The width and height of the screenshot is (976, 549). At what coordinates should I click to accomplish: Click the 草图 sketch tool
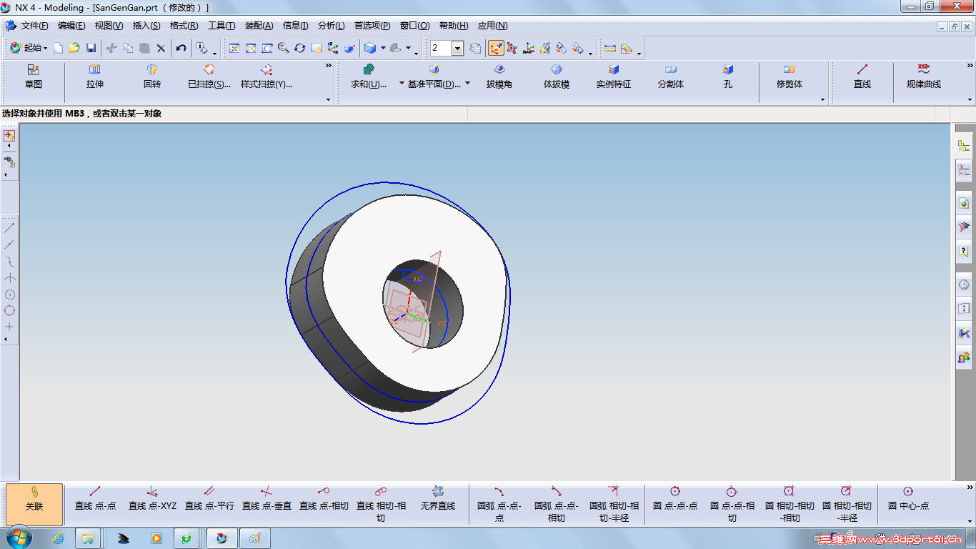coord(34,77)
